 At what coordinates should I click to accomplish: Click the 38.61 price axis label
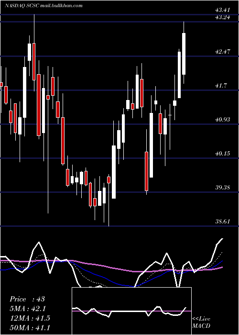coord(223,221)
